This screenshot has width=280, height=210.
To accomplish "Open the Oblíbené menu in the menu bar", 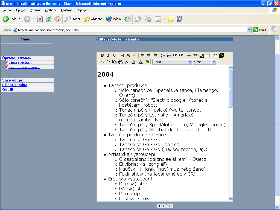I will (x=51, y=10).
